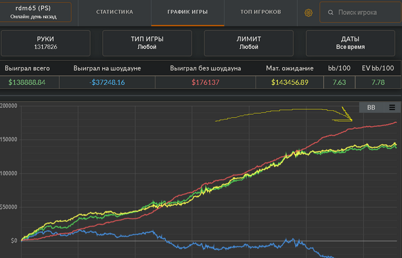The image size is (402, 258).
Task: Click the Выиграл на шоудауне header
Action: click(107, 68)
